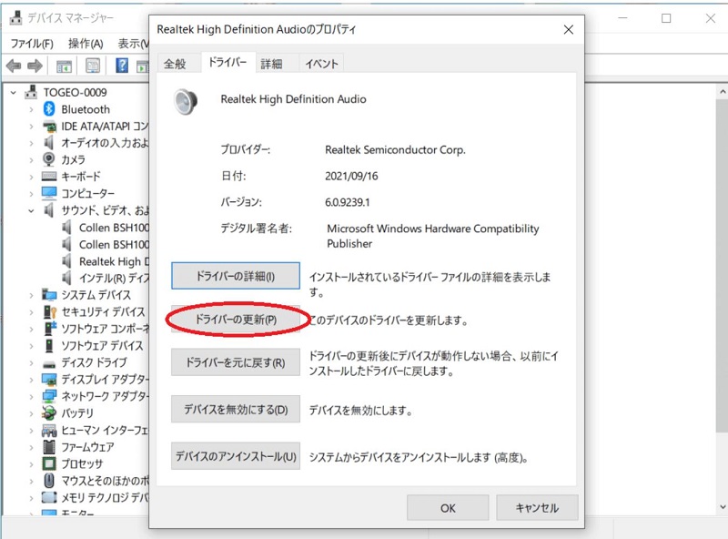Select the first Collen BSH100 device
This screenshot has height=539, width=728.
(114, 228)
